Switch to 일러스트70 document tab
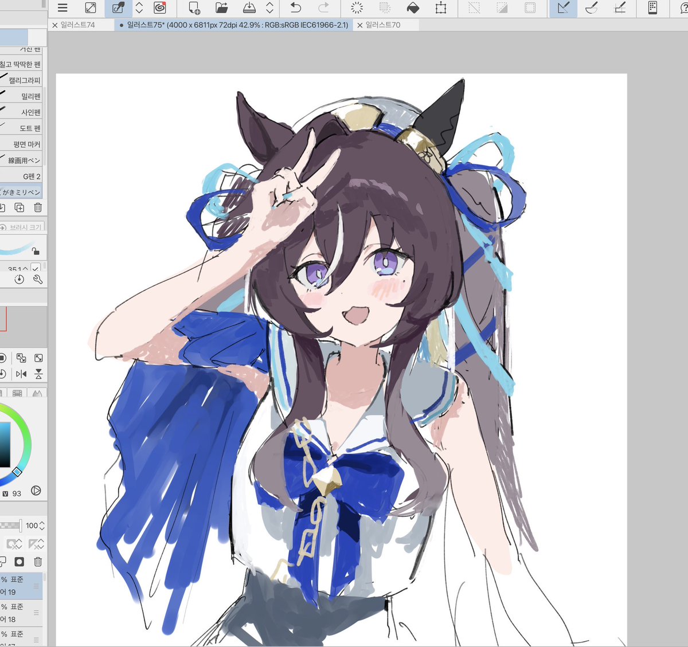 (384, 25)
